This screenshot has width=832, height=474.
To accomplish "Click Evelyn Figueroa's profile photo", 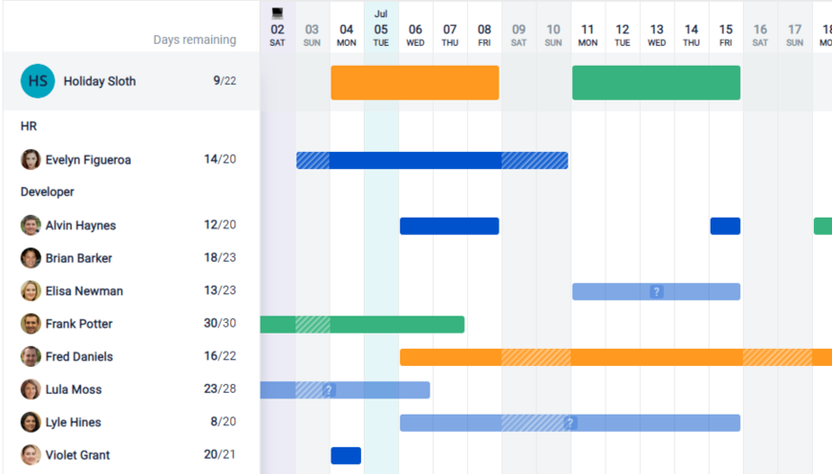I will point(31,160).
